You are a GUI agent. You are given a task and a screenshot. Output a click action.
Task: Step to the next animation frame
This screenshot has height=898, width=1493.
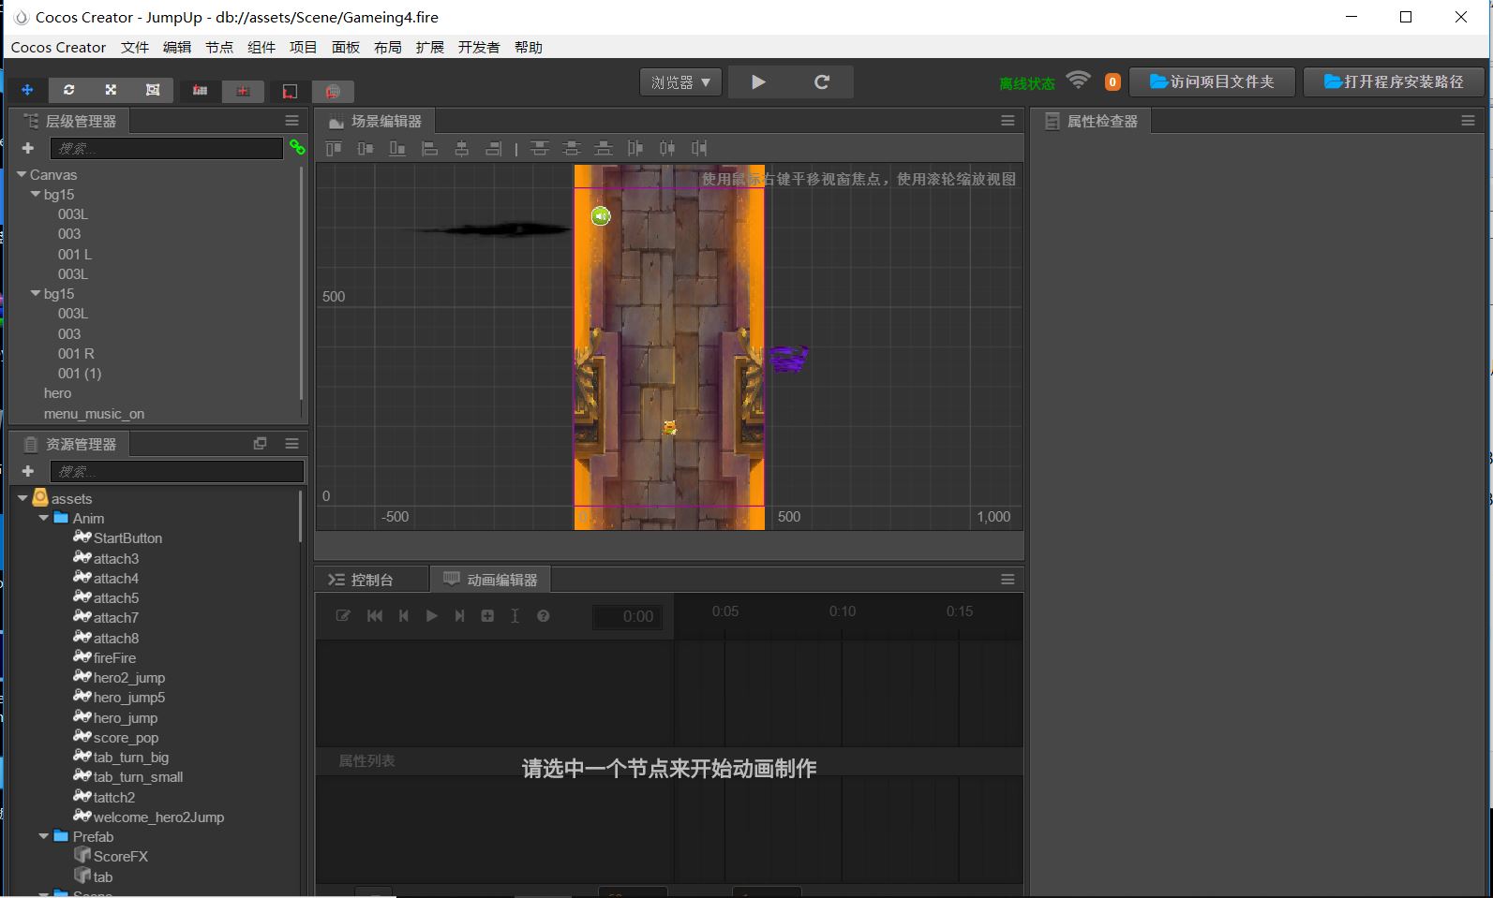click(459, 616)
